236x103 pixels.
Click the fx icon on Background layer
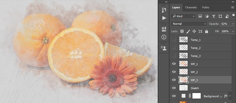pos(226,96)
